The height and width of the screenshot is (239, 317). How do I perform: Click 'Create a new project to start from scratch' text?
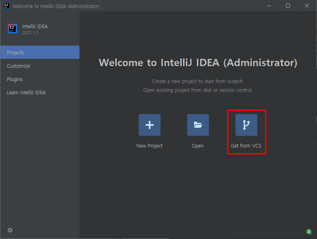198,81
